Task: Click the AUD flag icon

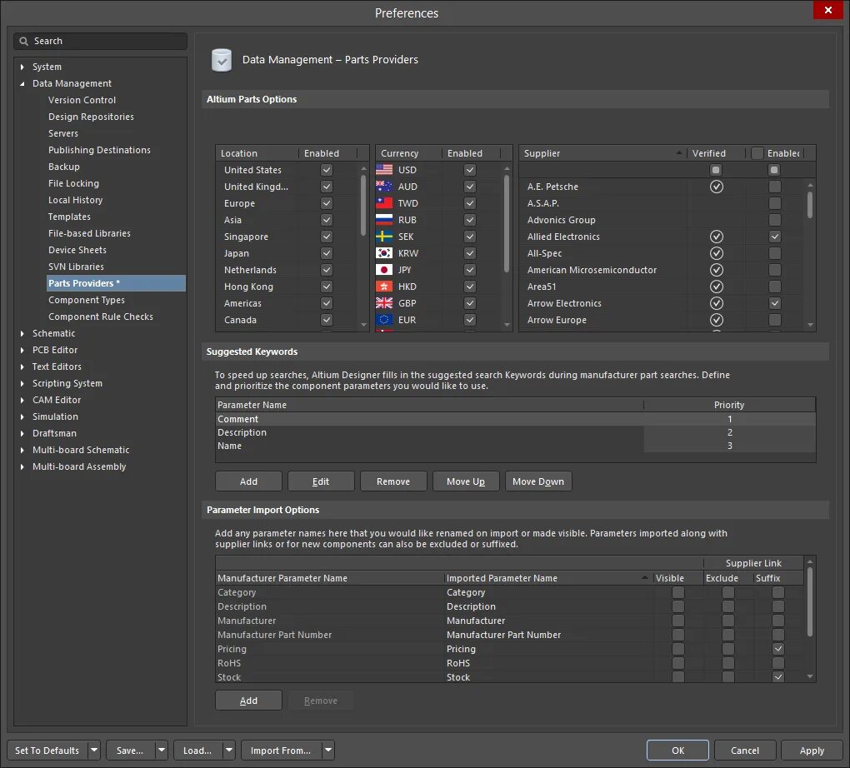Action: point(384,187)
